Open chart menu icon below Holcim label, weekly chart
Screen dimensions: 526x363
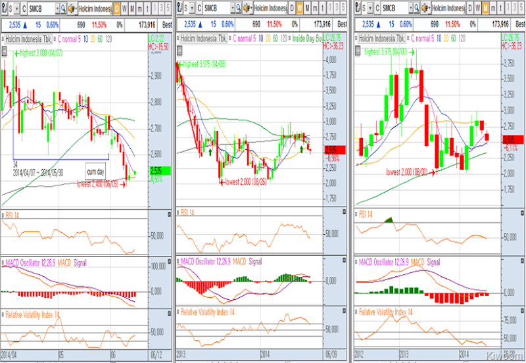point(179,51)
